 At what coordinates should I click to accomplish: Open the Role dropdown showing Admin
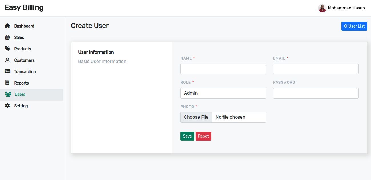223,93
